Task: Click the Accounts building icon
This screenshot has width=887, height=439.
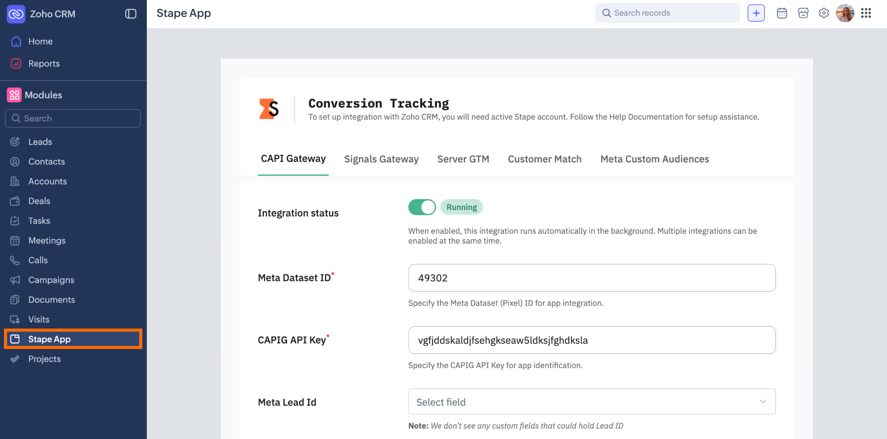Action: 15,181
